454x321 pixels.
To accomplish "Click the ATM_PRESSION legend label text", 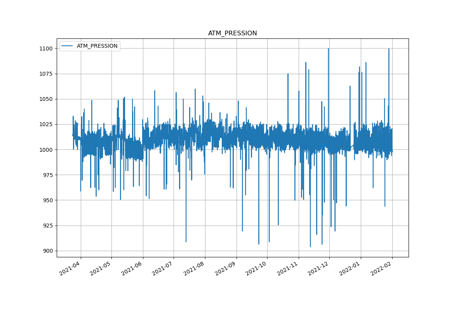I will click(x=97, y=46).
